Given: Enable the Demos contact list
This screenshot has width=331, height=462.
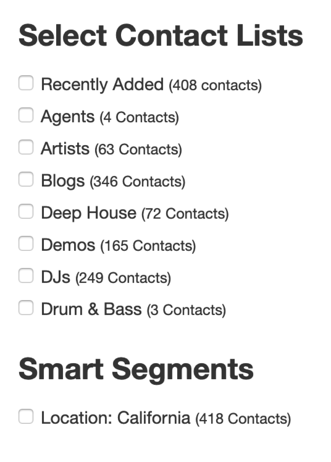Looking at the screenshot, I should pyautogui.click(x=26, y=243).
